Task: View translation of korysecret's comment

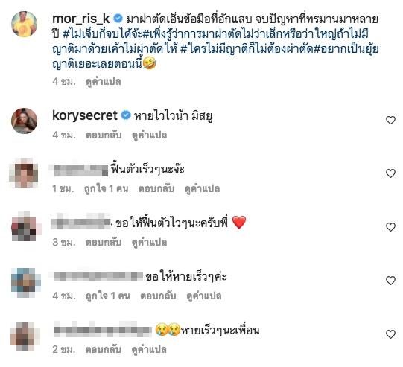Action: tap(149, 135)
